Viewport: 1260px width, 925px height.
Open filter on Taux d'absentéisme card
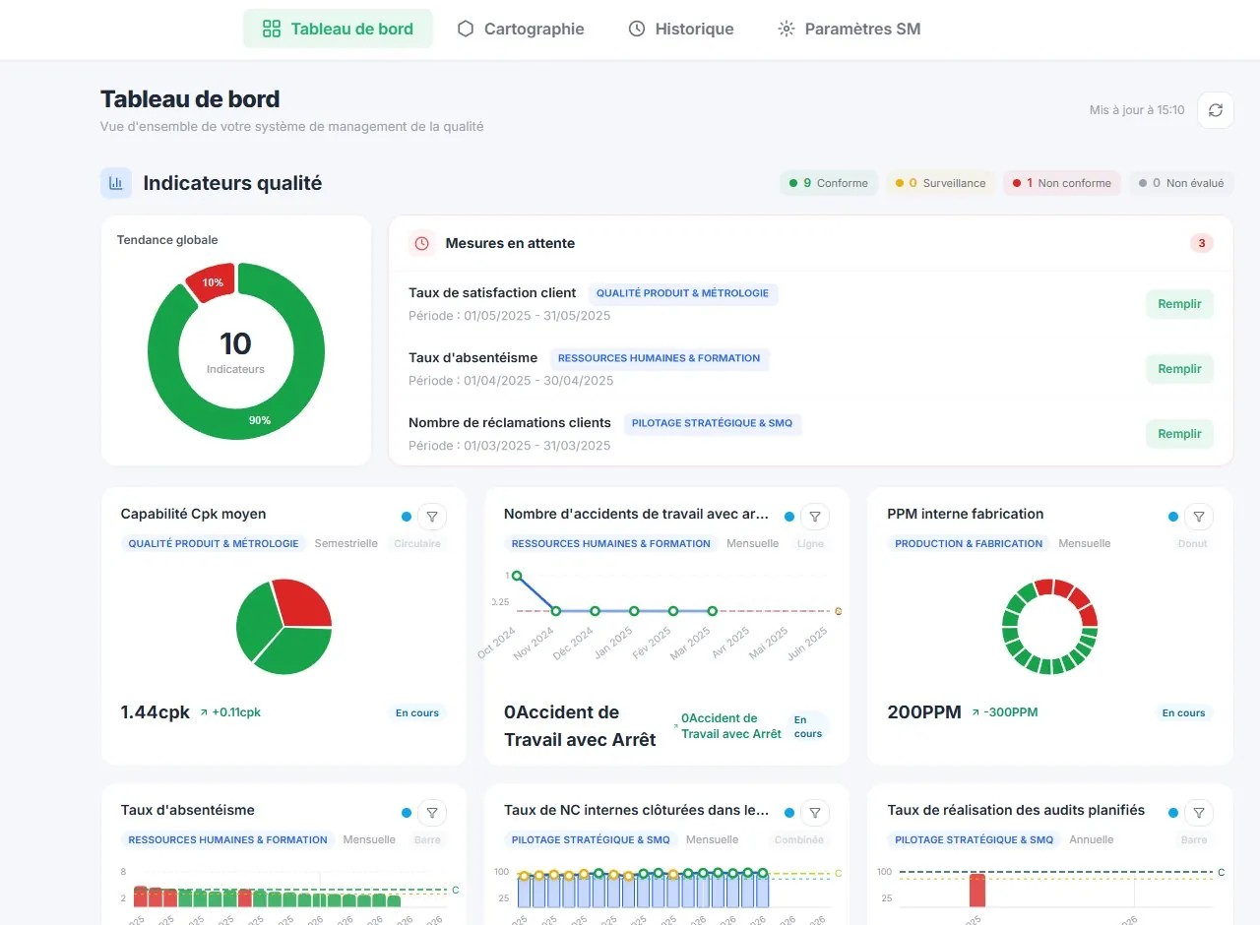pos(432,813)
